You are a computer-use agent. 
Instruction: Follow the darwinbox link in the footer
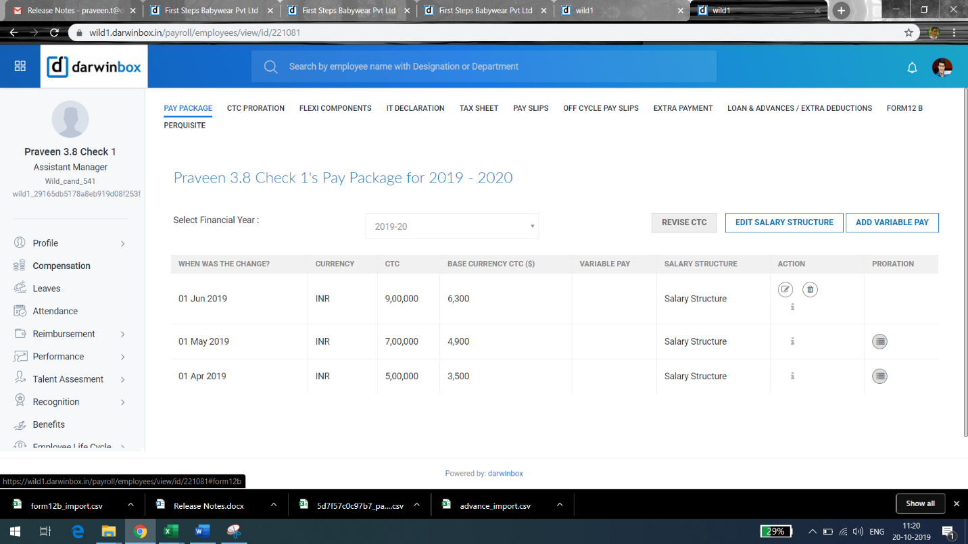pos(506,473)
